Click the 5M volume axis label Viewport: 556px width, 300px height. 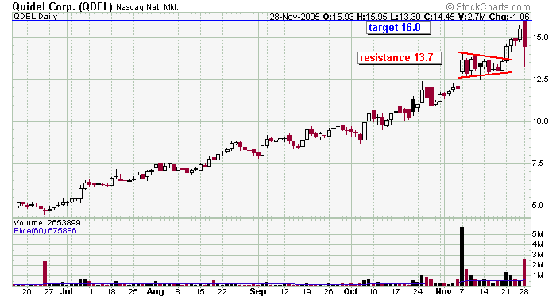(538, 234)
